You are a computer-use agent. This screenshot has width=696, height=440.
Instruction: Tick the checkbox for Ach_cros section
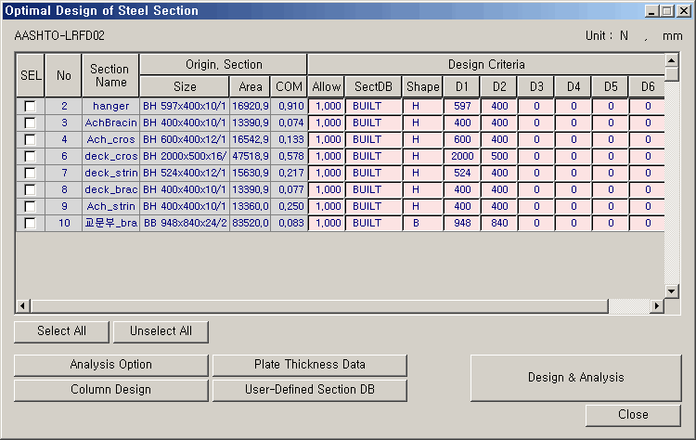pyautogui.click(x=31, y=139)
